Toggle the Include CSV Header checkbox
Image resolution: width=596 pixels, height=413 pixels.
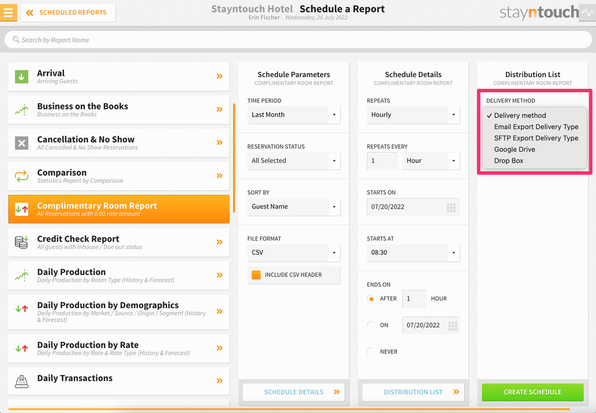click(x=256, y=274)
